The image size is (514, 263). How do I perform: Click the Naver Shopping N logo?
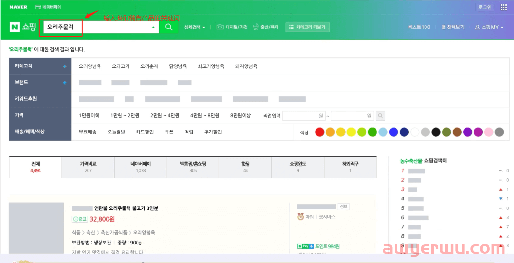pyautogui.click(x=14, y=27)
